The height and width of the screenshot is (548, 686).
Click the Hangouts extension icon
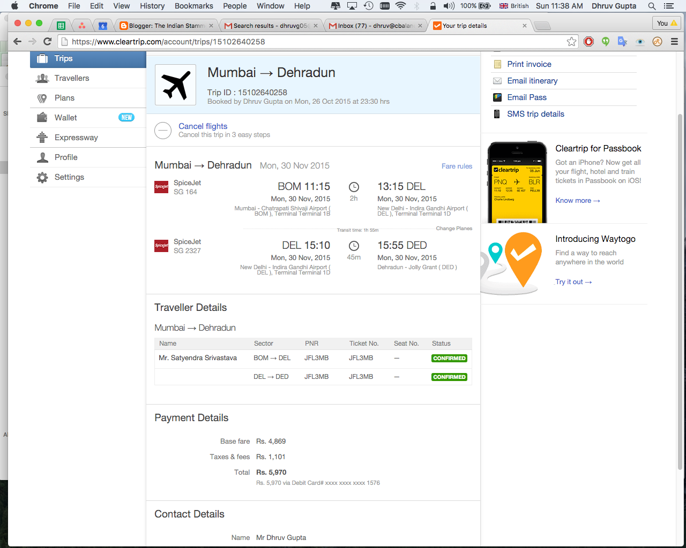tap(606, 42)
